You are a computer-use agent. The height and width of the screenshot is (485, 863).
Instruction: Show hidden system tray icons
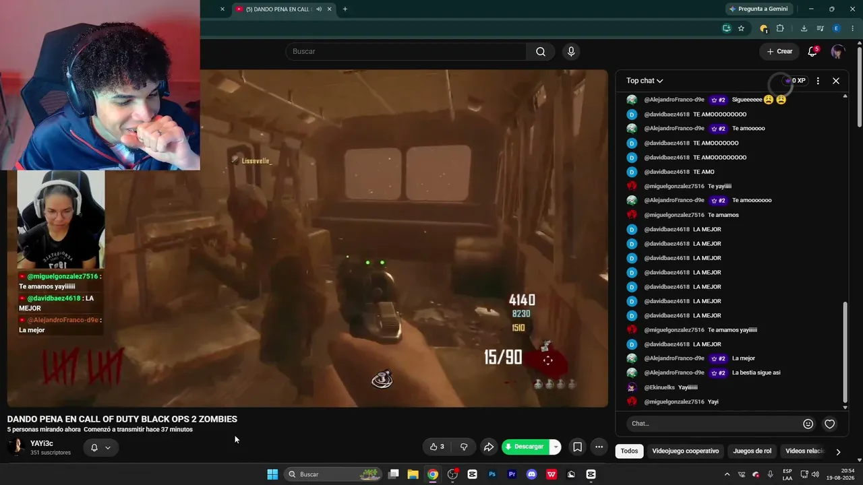[727, 474]
